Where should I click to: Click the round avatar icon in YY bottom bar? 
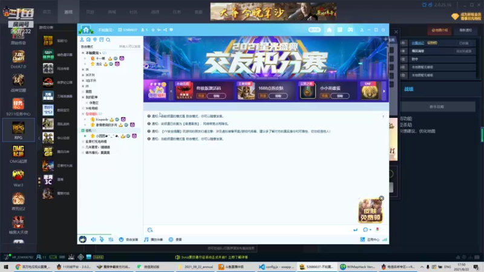coord(83,239)
